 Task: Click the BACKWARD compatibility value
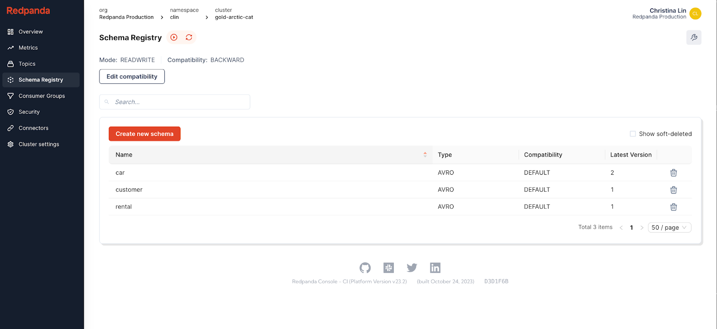pos(227,60)
